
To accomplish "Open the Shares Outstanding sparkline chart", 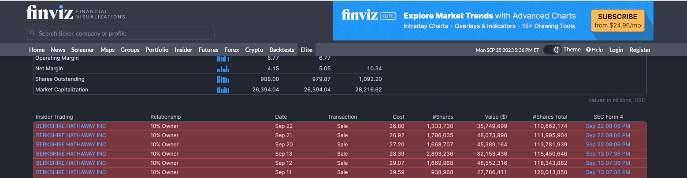I will 223,79.
